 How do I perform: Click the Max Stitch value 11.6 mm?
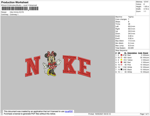coord(131,41)
